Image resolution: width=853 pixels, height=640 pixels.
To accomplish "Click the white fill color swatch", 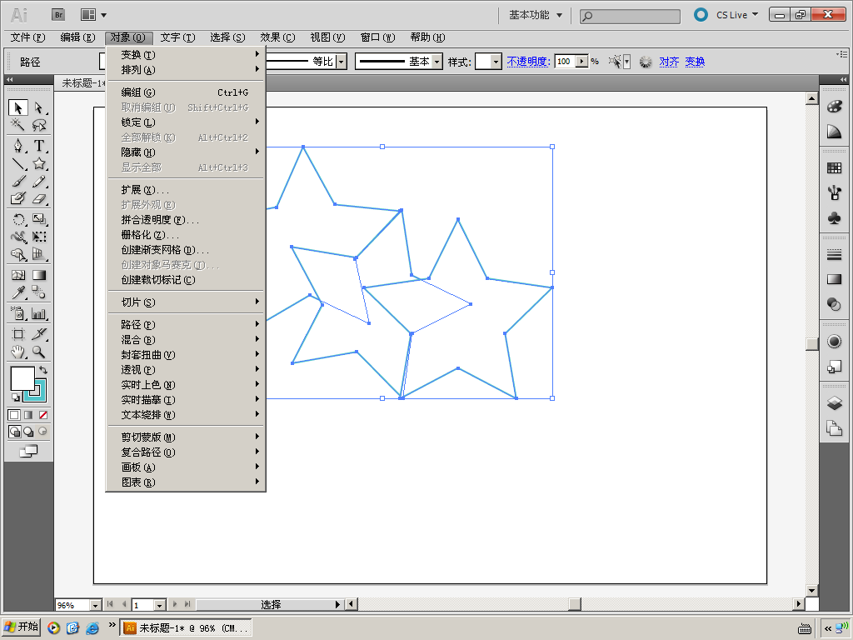I will point(22,377).
